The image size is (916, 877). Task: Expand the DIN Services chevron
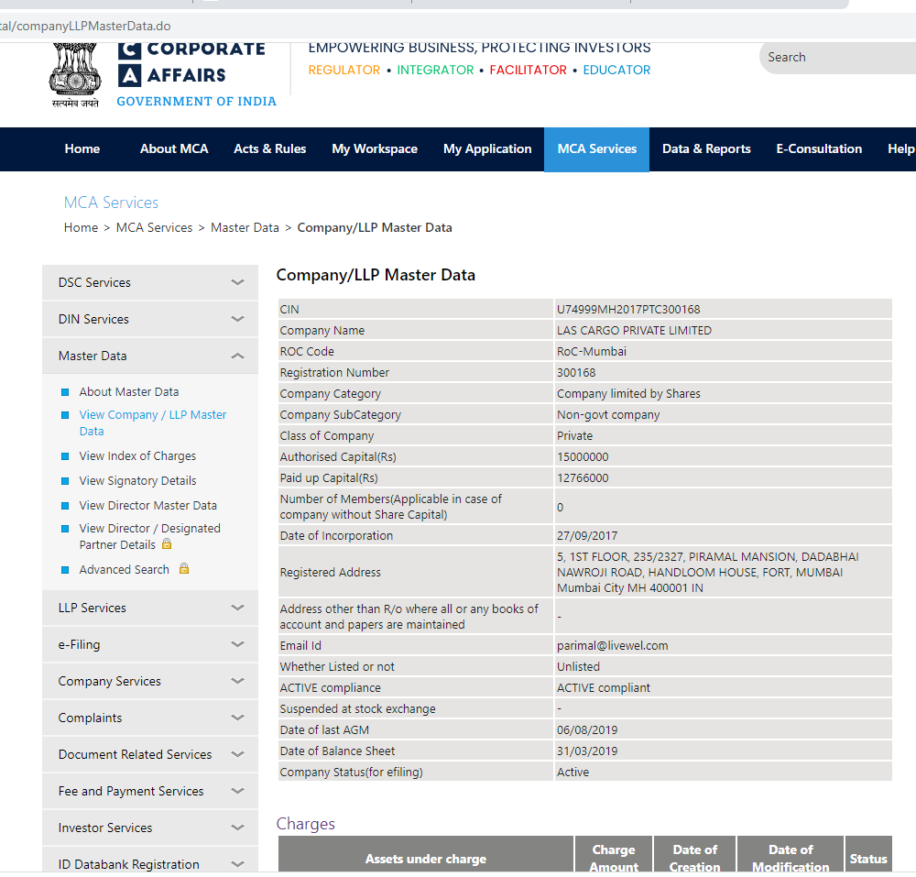pos(237,319)
